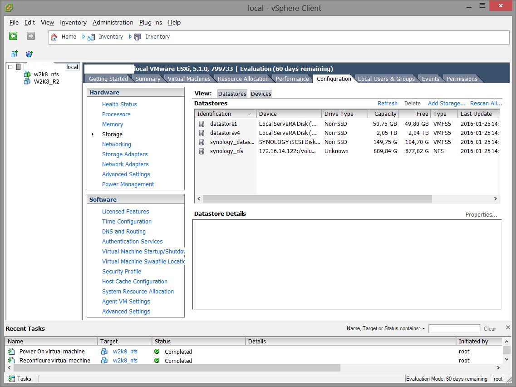Select the synology_nfs datastore row
The width and height of the screenshot is (516, 387).
click(347, 151)
